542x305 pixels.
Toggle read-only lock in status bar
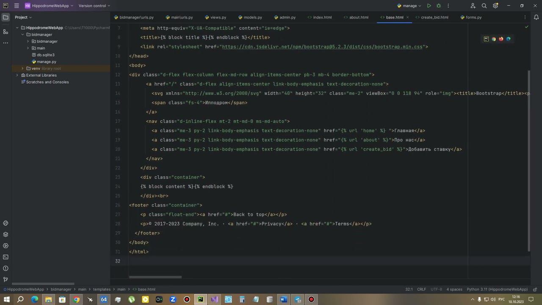pos(536,289)
